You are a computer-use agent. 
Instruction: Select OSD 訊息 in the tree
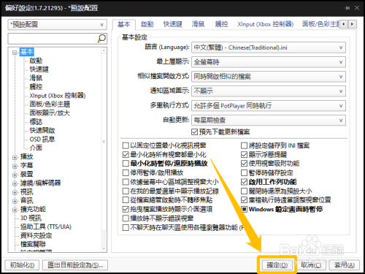tap(42, 140)
